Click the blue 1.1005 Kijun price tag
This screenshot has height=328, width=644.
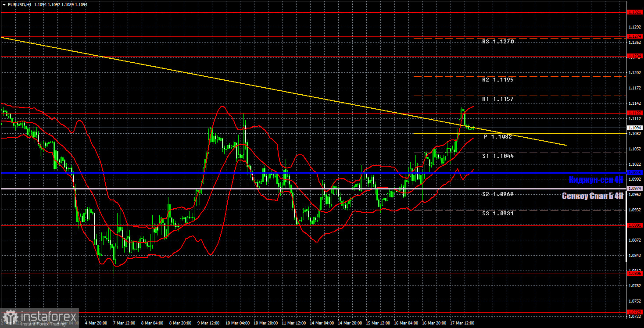pyautogui.click(x=634, y=173)
